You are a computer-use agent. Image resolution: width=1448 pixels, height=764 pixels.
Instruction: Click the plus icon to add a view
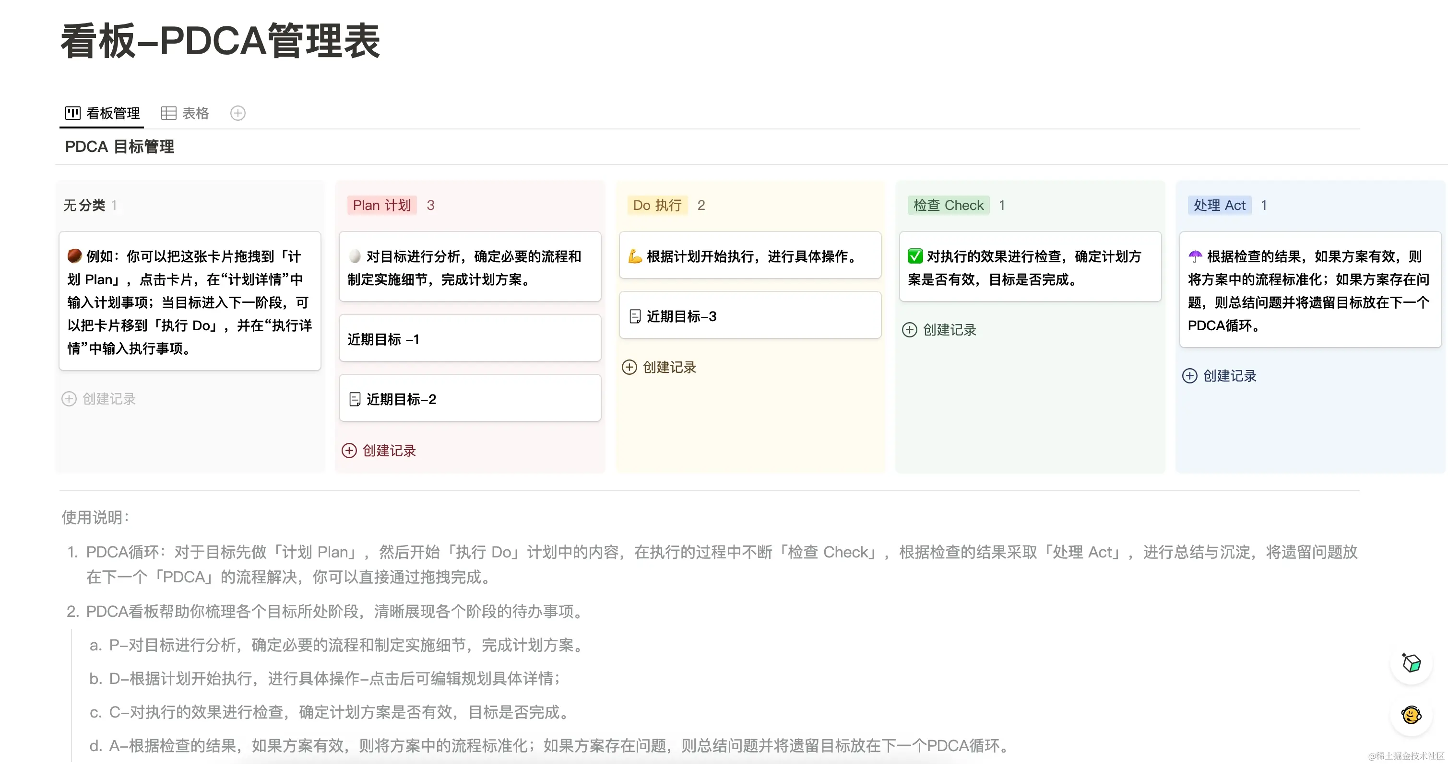[x=238, y=114]
